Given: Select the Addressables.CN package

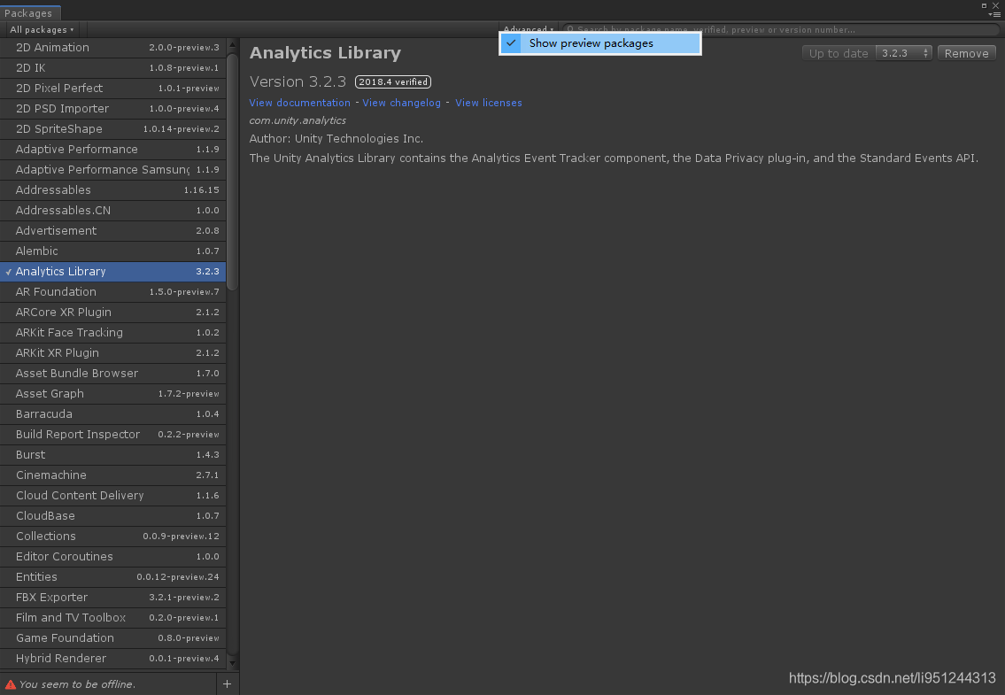Looking at the screenshot, I should (112, 211).
